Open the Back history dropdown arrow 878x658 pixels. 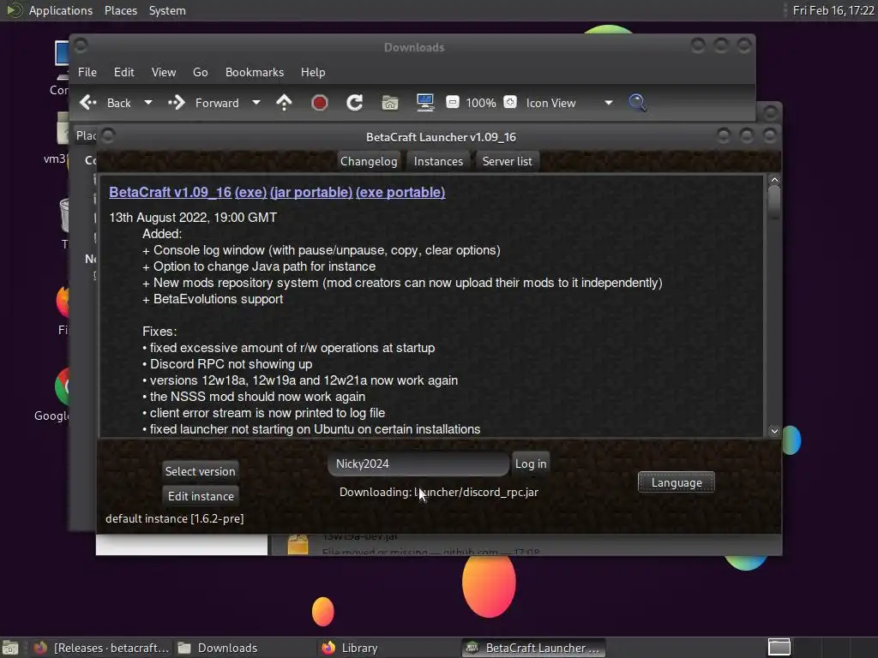coord(147,103)
